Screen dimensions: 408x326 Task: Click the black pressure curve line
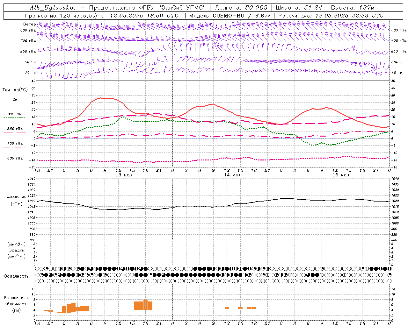point(214,207)
